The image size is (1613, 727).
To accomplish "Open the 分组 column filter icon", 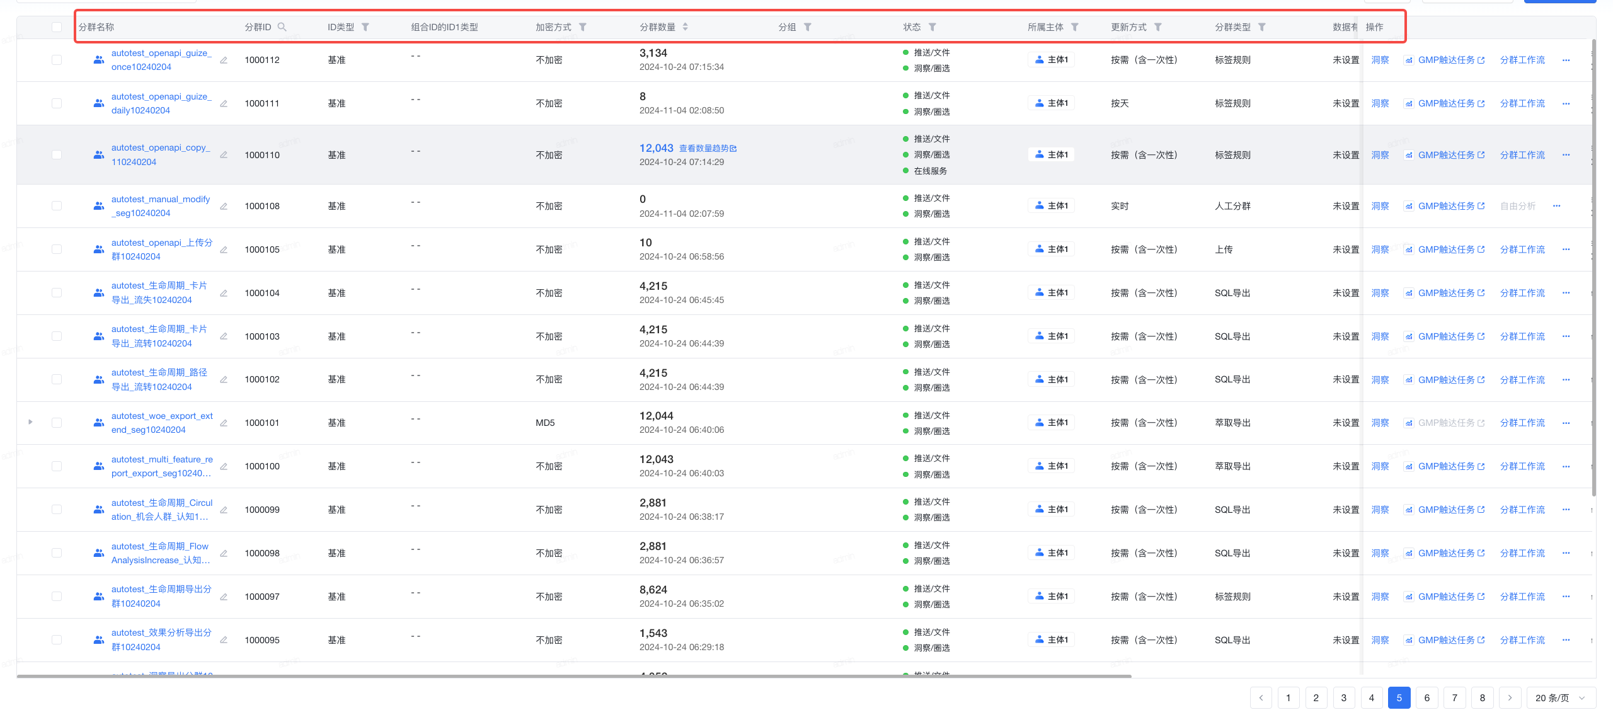I will [x=808, y=27].
